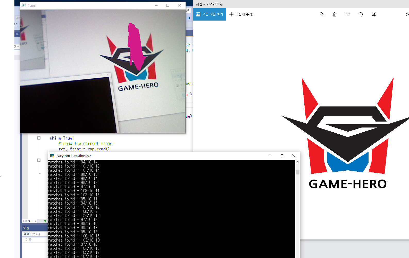Click console line 'matches found - 97/10 12'

click(73, 244)
